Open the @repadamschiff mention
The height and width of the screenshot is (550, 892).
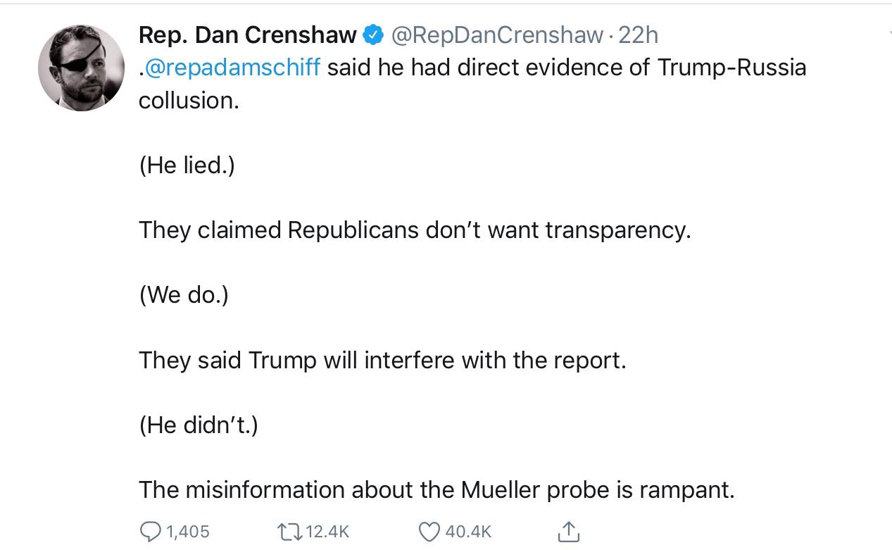click(232, 68)
